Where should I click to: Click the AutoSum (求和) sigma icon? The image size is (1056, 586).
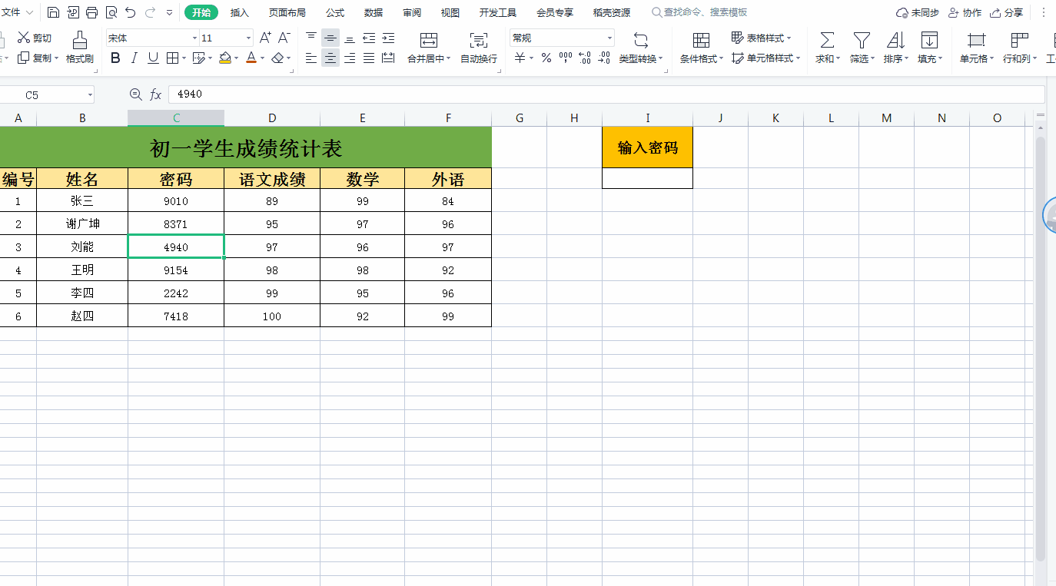827,40
